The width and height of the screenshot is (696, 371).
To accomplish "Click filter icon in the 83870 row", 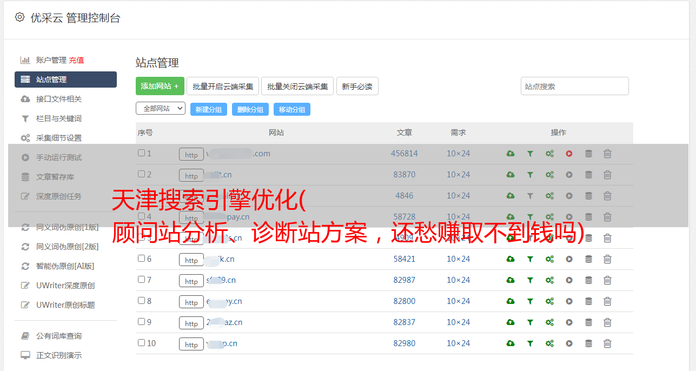I will [x=530, y=175].
